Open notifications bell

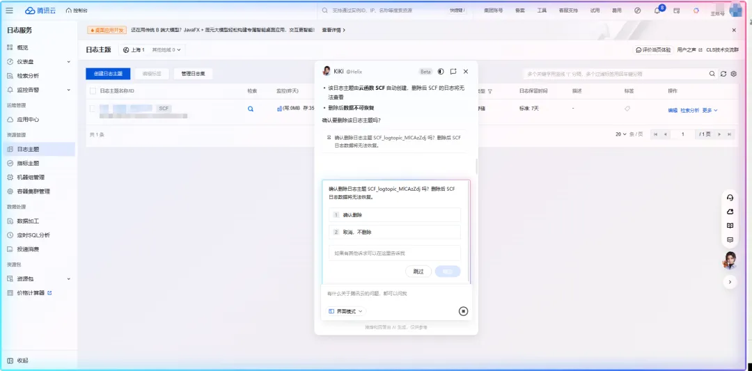657,10
